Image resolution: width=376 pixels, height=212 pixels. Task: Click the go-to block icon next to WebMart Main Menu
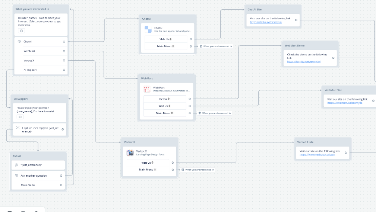point(199,113)
